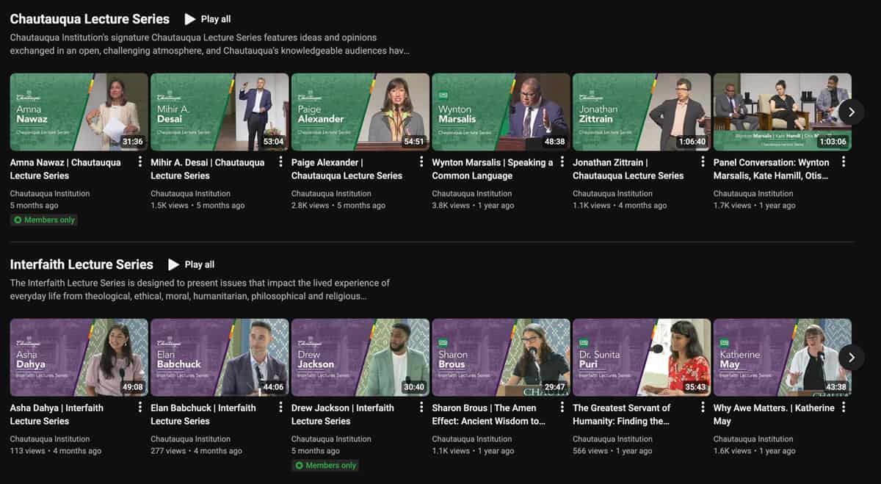Open Dr. Sunita Puri video thumbnail
The image size is (881, 484).
642,358
